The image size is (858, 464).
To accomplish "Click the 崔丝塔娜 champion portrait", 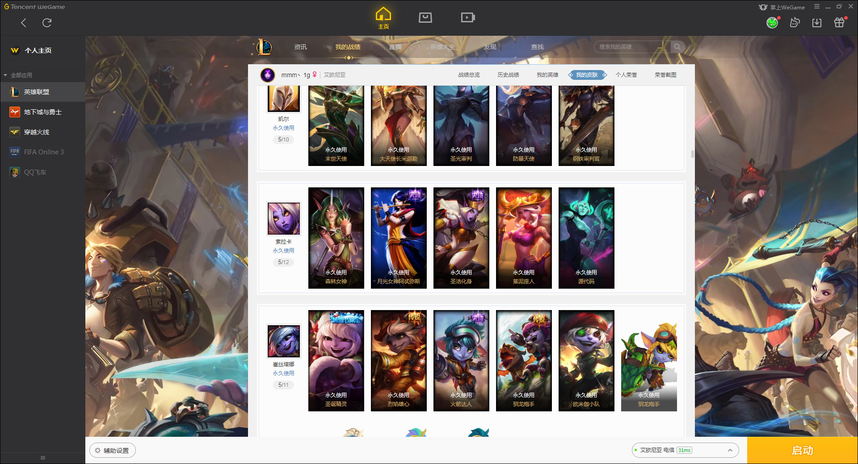I will coord(284,341).
